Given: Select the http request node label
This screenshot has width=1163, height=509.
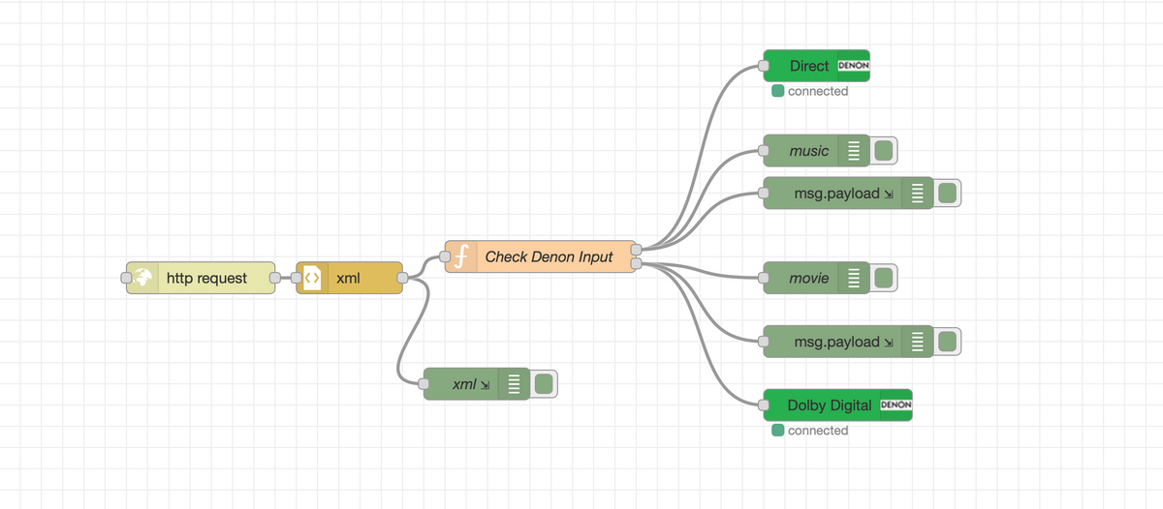Looking at the screenshot, I should point(206,278).
